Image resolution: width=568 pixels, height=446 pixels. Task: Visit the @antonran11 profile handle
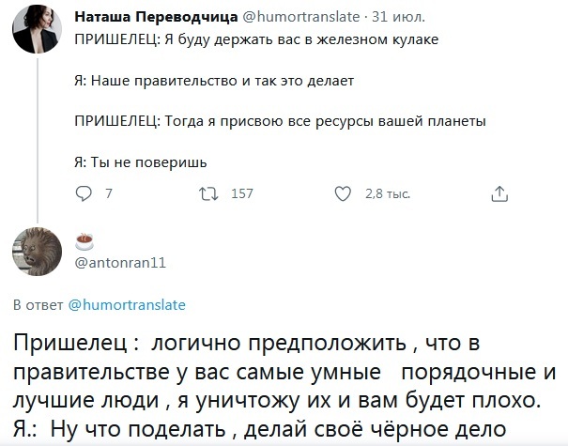click(120, 263)
